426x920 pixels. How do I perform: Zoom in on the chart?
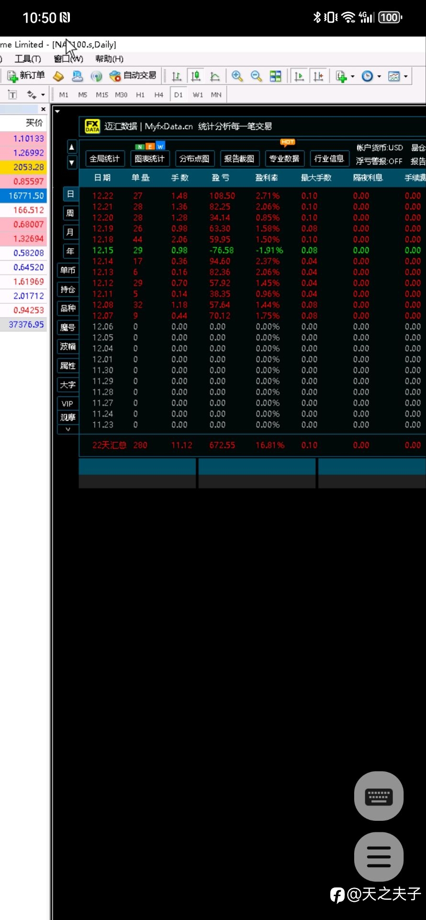[x=237, y=76]
